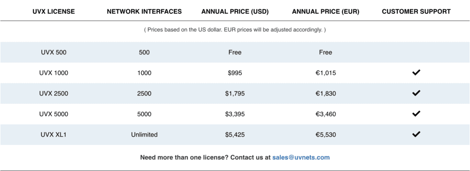Select the UVX XL1 license name

54,134
